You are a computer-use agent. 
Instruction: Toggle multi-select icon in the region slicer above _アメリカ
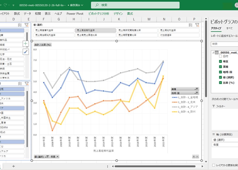pyautogui.click(x=20, y=83)
